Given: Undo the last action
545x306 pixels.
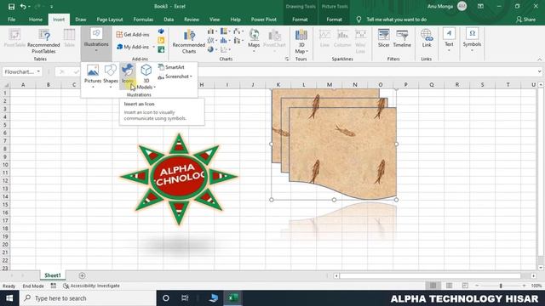Looking at the screenshot, I should 23,7.
